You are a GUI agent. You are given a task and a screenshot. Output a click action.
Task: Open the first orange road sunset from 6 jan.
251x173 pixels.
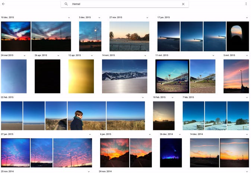(115, 153)
